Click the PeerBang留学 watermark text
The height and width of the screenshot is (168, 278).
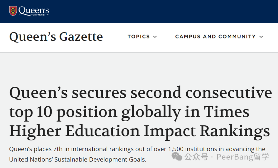[x=243, y=157]
